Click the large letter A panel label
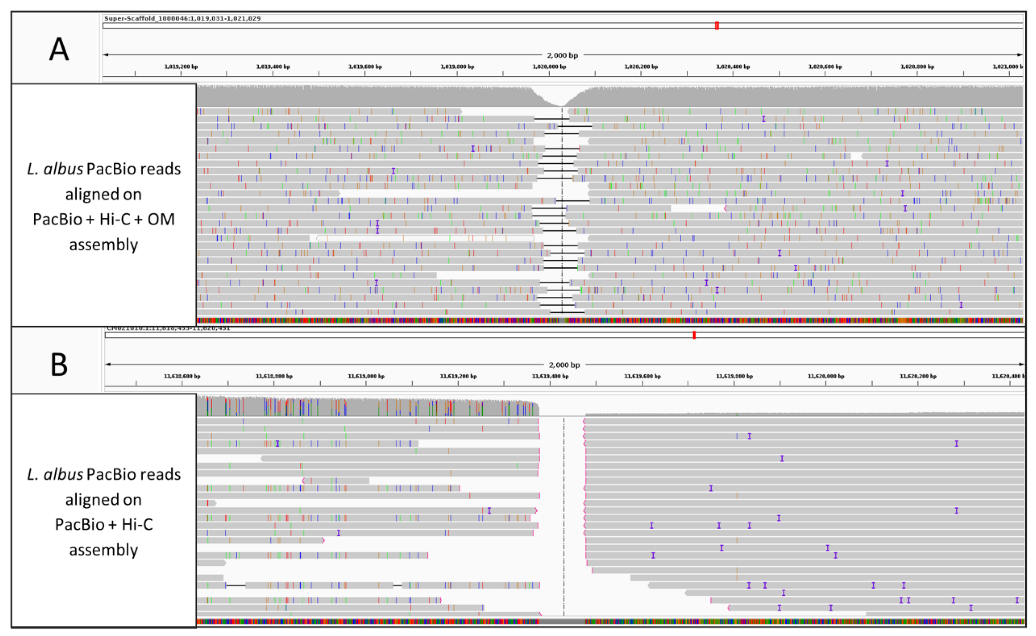Viewport: 1036px width, 636px height. pos(59,49)
